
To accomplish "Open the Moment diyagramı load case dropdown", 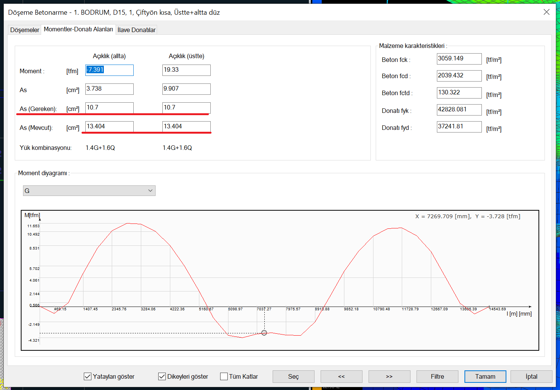I will click(89, 191).
